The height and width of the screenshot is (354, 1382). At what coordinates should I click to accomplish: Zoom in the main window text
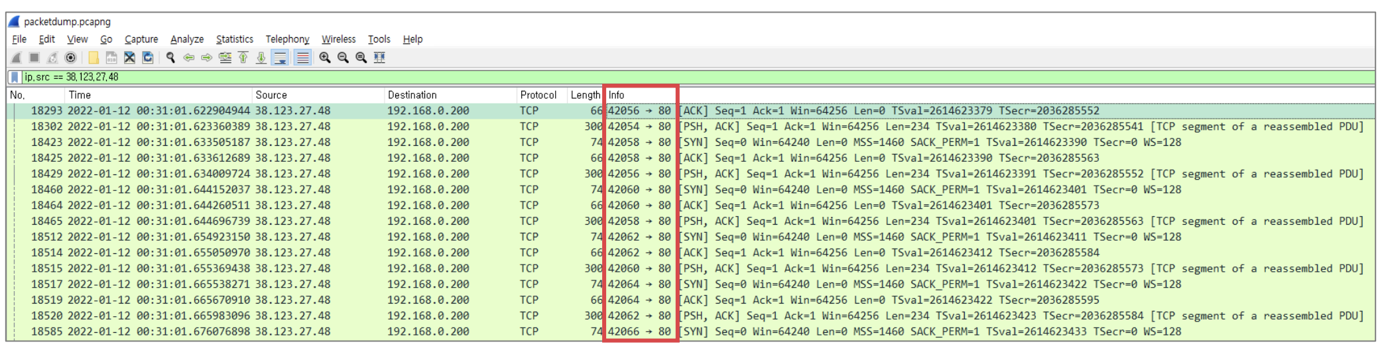325,58
